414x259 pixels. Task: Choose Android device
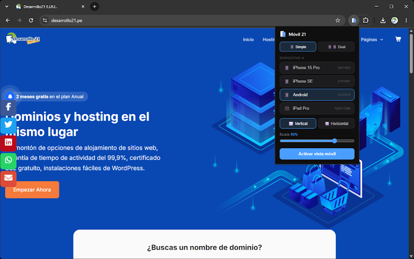click(x=317, y=95)
